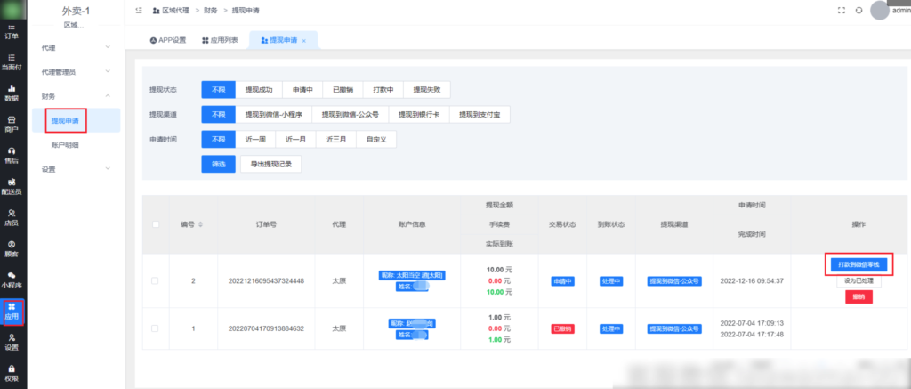The image size is (911, 389).
Task: Collapse the side menu with fold icon
Action: (138, 11)
